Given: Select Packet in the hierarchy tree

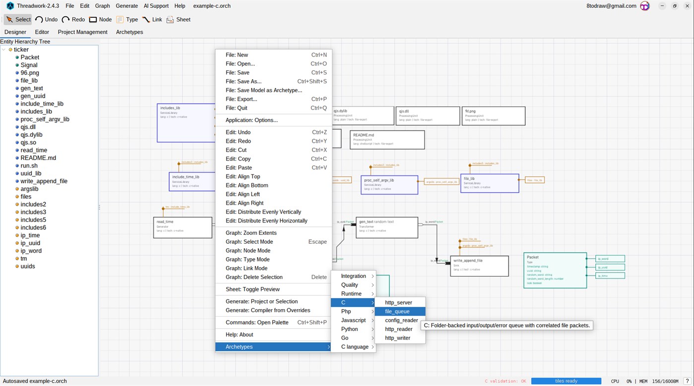Looking at the screenshot, I should click(x=30, y=57).
